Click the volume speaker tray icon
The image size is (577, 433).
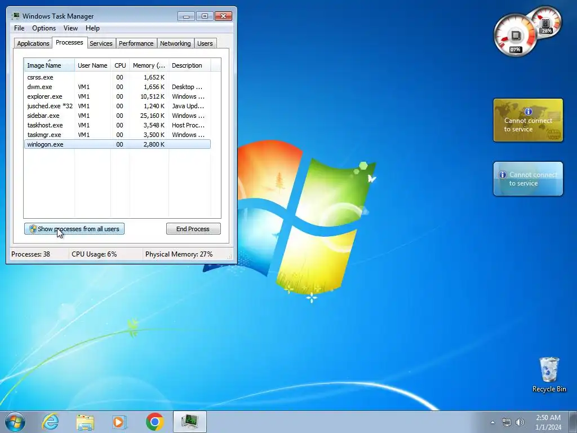click(520, 422)
